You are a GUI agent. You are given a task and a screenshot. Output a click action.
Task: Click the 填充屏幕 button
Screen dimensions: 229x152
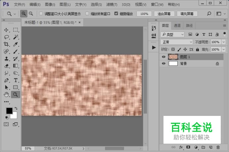187,14
